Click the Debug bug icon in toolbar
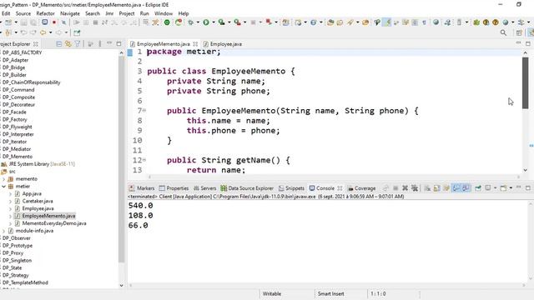The image size is (534, 300). (190, 22)
